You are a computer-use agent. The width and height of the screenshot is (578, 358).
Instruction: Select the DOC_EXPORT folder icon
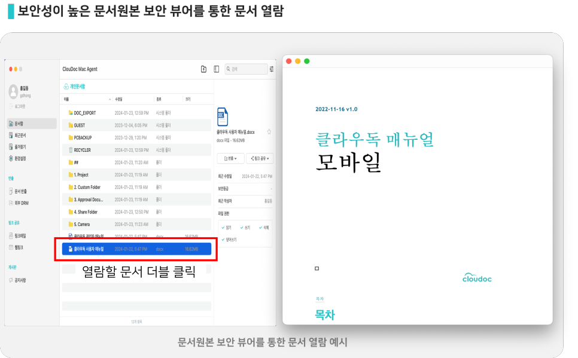pos(71,113)
